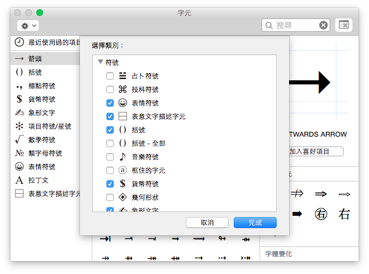Clear the search field text
Viewport: 369px width, 274px height.
point(323,25)
